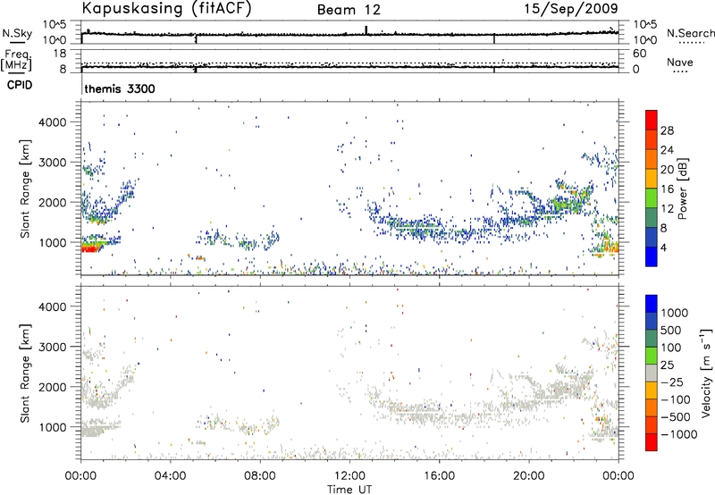Click the 'Beam 12' label
Screen dimensions: 715x495
[x=349, y=10]
